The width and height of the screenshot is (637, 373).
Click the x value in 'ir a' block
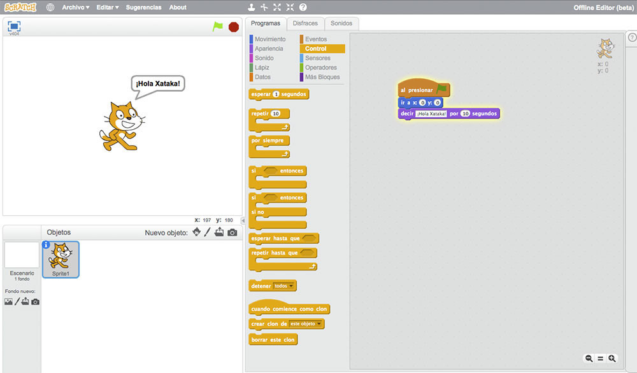tap(422, 102)
